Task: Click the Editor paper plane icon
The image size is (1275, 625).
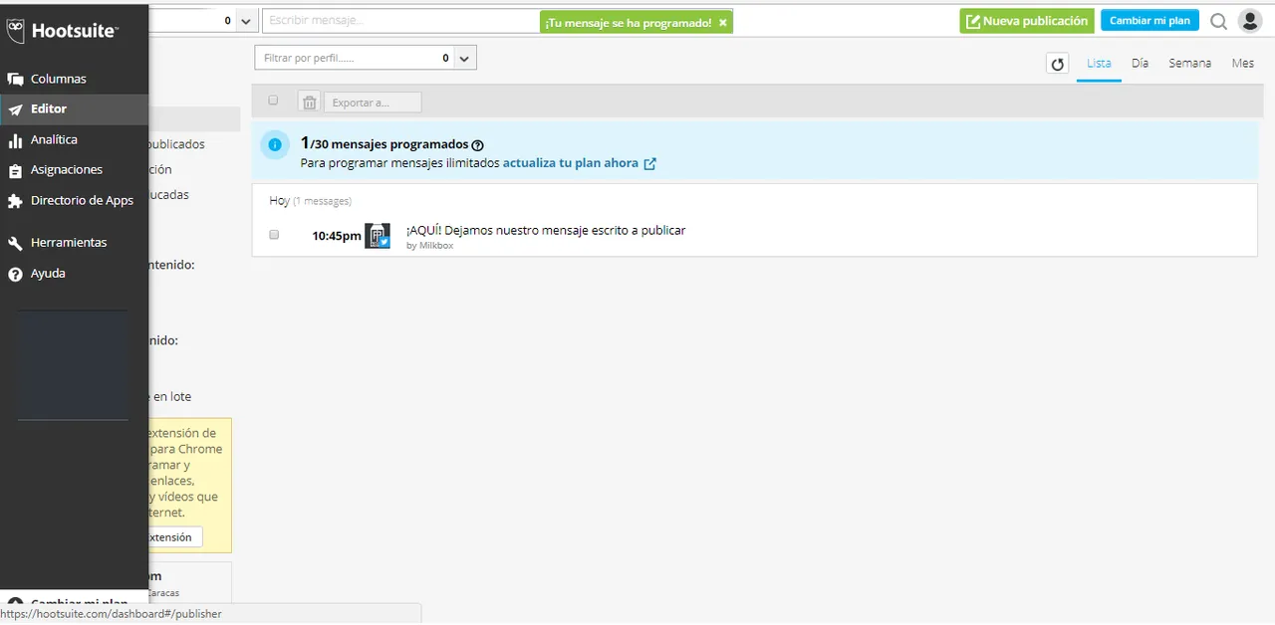Action: tap(15, 109)
